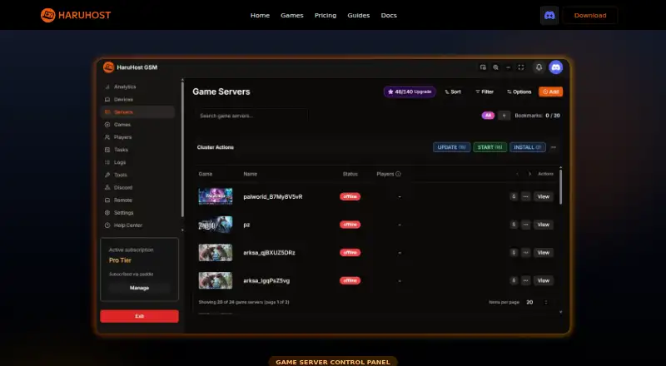Open more menu for arksa_qjBXUZ5DRz row
This screenshot has width=666, height=366.
tap(525, 253)
